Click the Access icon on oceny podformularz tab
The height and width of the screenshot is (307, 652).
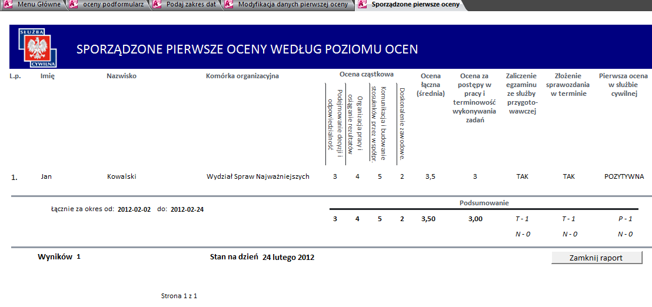click(74, 5)
